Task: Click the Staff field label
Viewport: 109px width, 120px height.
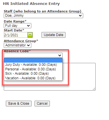Action: coord(42,11)
